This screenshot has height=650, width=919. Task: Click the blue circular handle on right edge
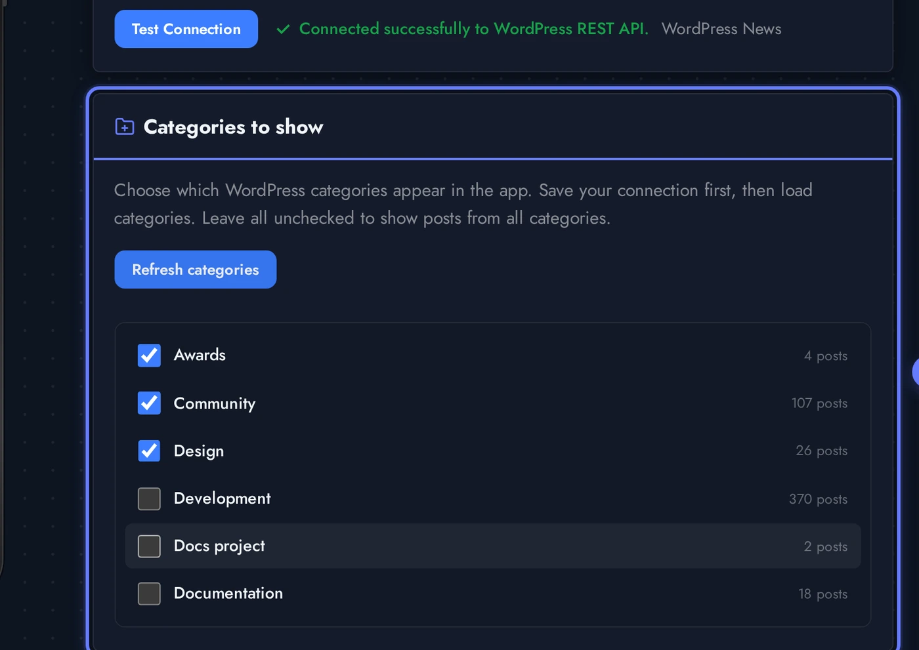pos(915,373)
